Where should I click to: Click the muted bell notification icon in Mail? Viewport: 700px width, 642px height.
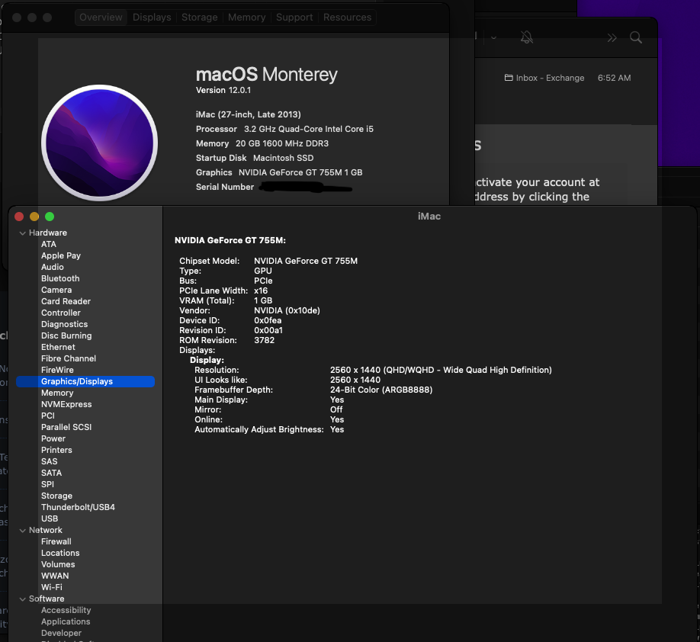tap(527, 37)
